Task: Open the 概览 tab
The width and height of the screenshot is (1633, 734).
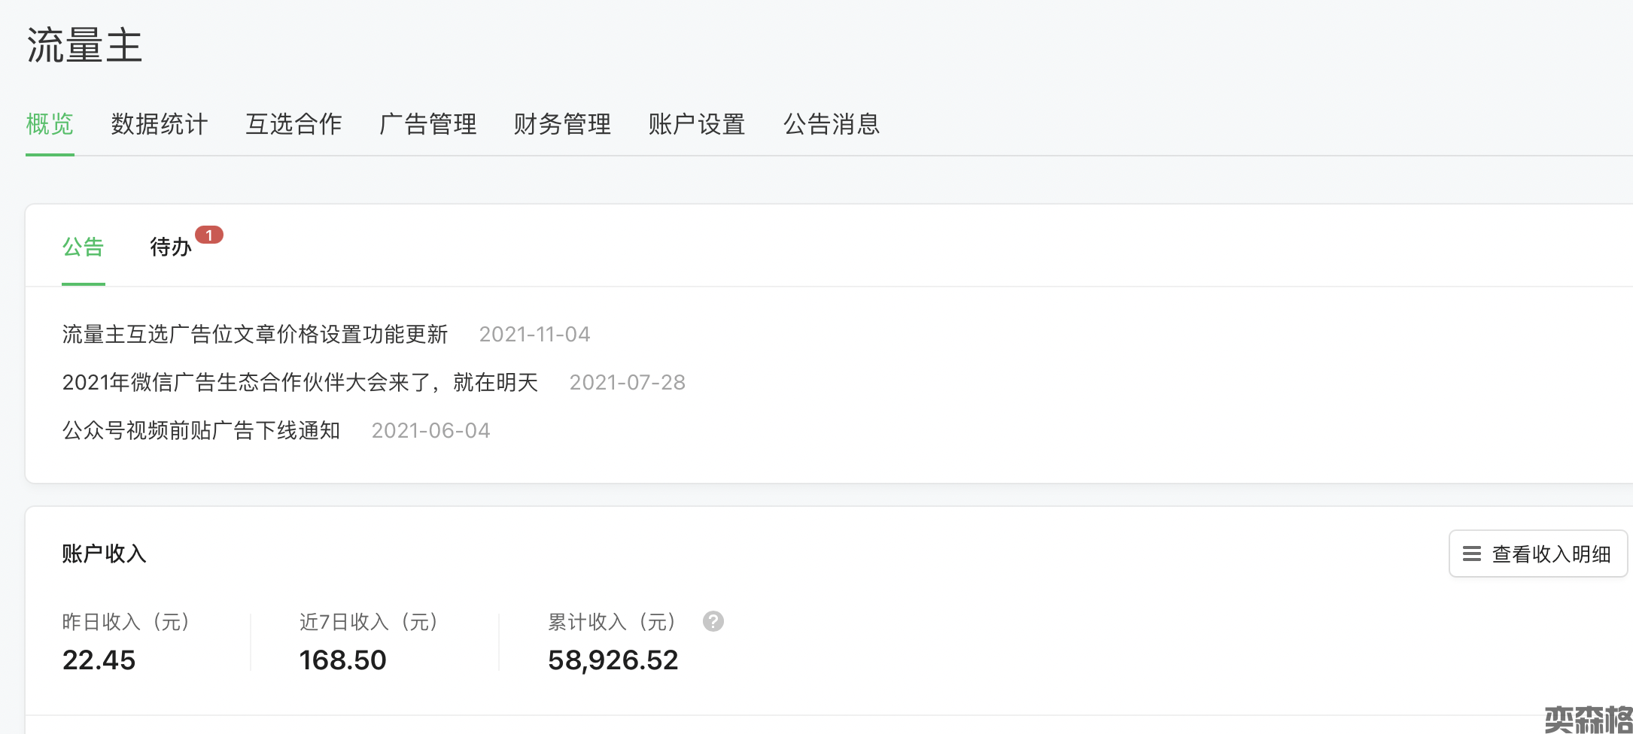Action: [x=50, y=124]
